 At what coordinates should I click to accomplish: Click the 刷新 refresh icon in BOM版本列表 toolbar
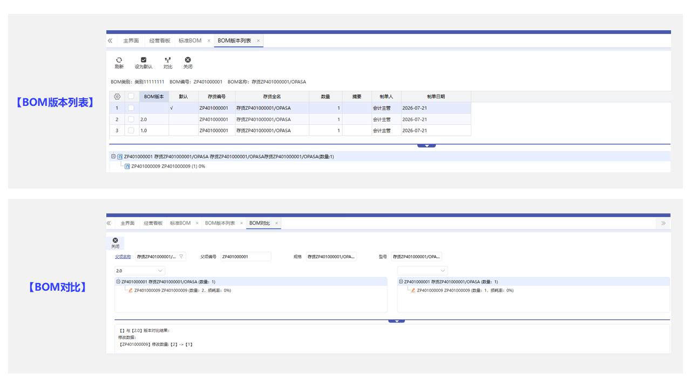pyautogui.click(x=119, y=60)
